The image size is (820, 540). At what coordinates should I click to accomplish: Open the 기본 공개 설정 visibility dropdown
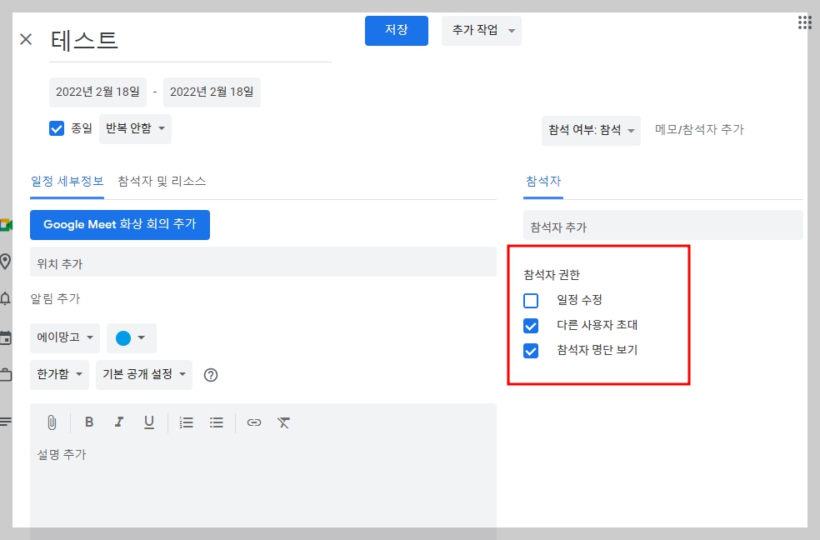[x=143, y=374]
